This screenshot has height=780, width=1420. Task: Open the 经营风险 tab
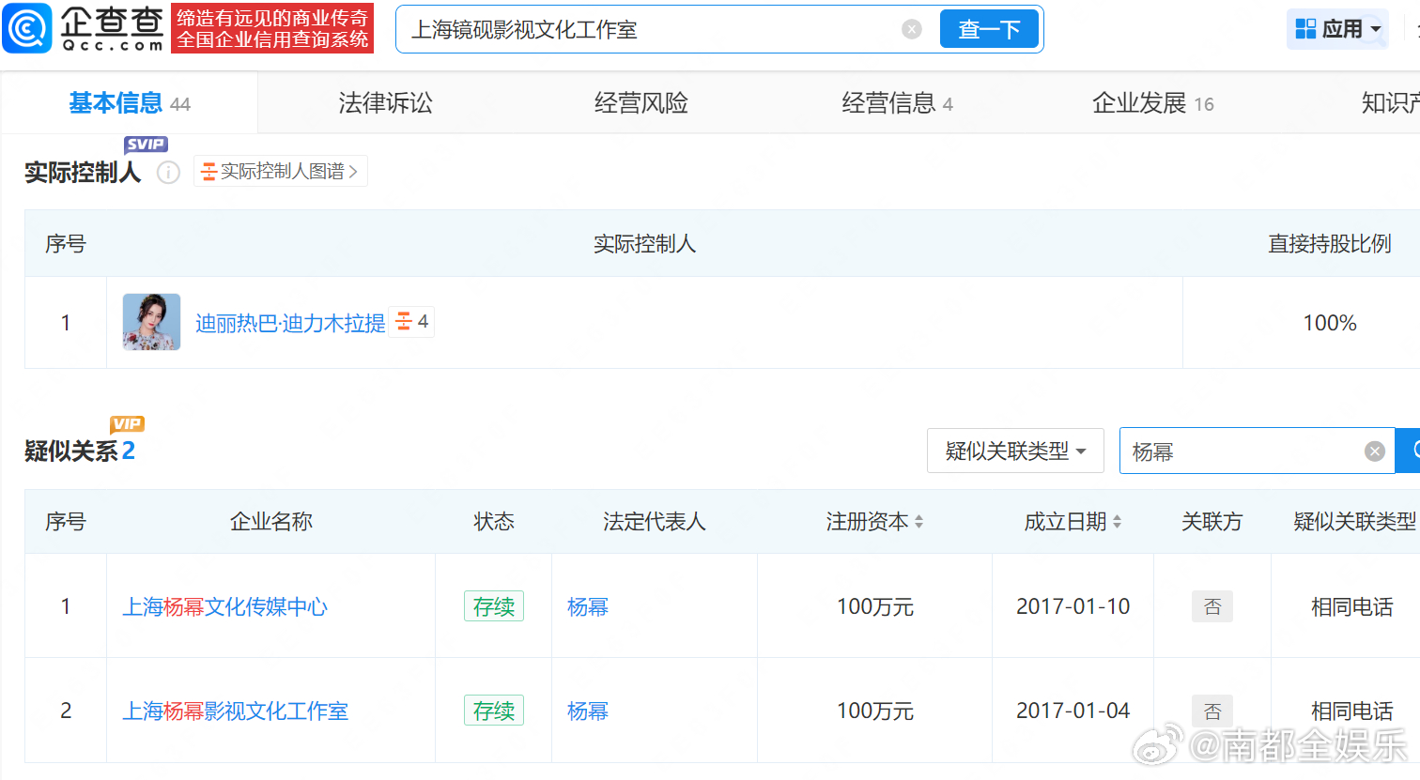(x=641, y=103)
